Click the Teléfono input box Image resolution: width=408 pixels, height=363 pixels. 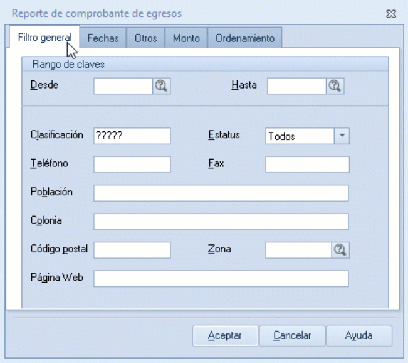[x=132, y=164]
